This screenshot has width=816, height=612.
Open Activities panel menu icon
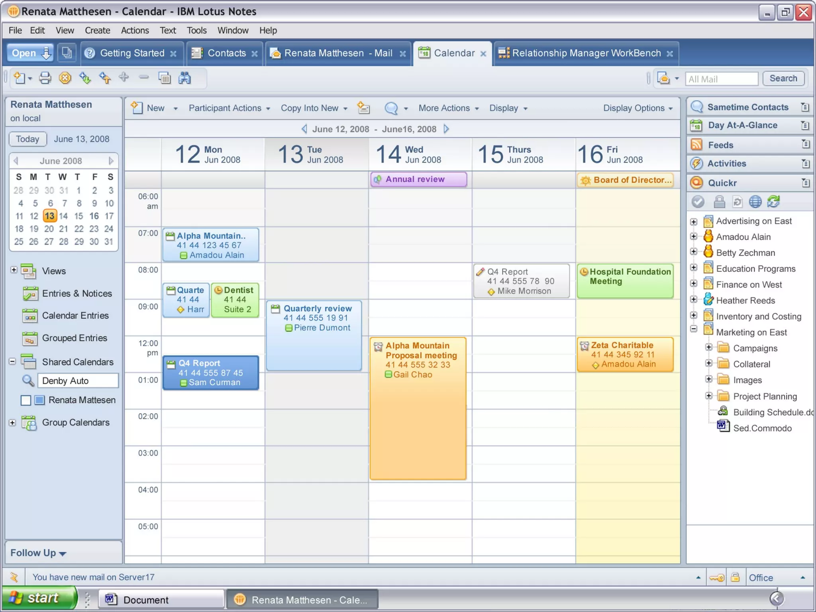coord(806,163)
